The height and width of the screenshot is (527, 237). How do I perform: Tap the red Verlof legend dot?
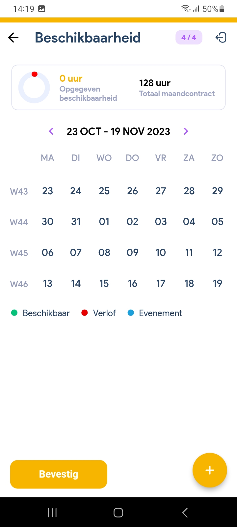point(85,313)
